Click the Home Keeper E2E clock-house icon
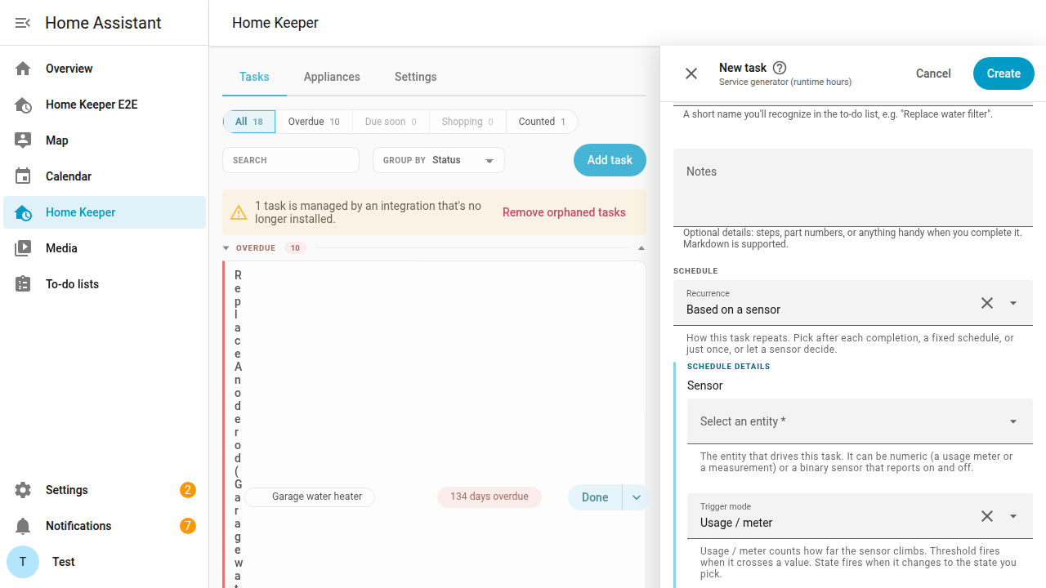 23,105
